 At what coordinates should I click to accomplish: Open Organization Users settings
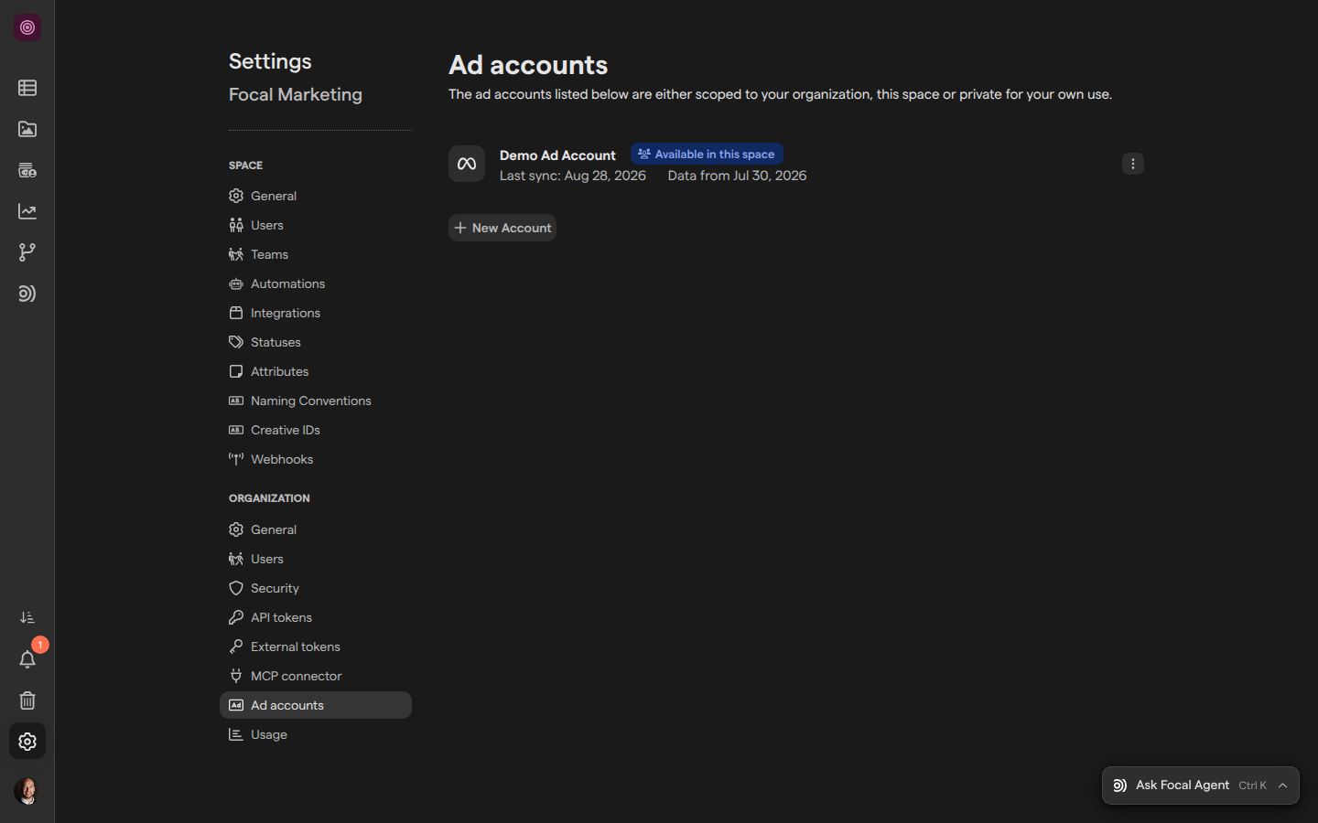point(316,559)
